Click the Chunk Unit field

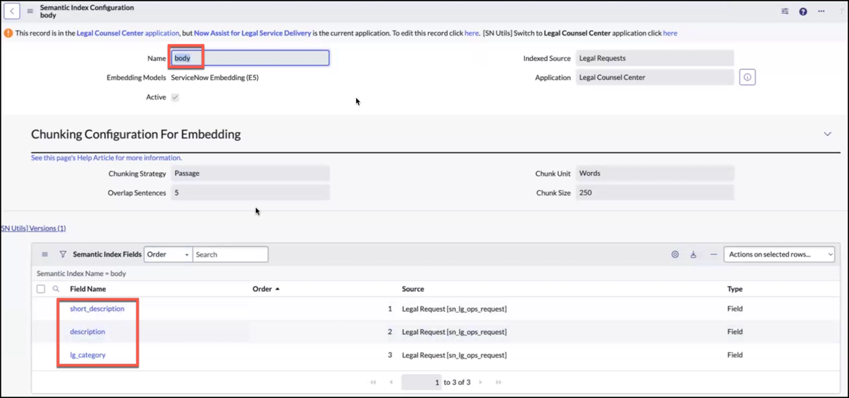[655, 174]
